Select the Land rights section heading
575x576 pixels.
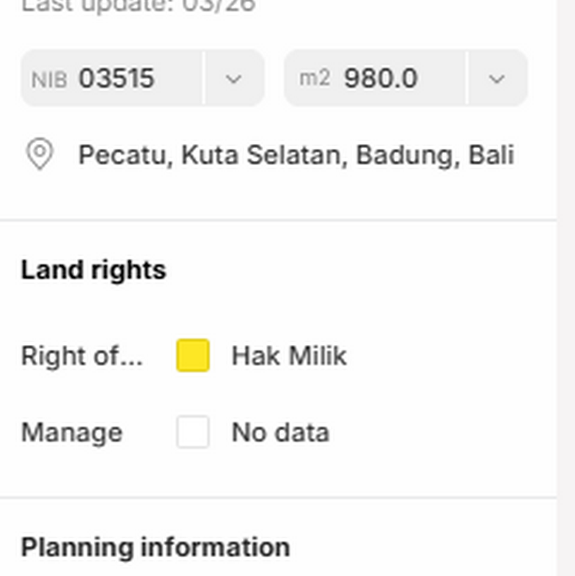click(x=93, y=270)
